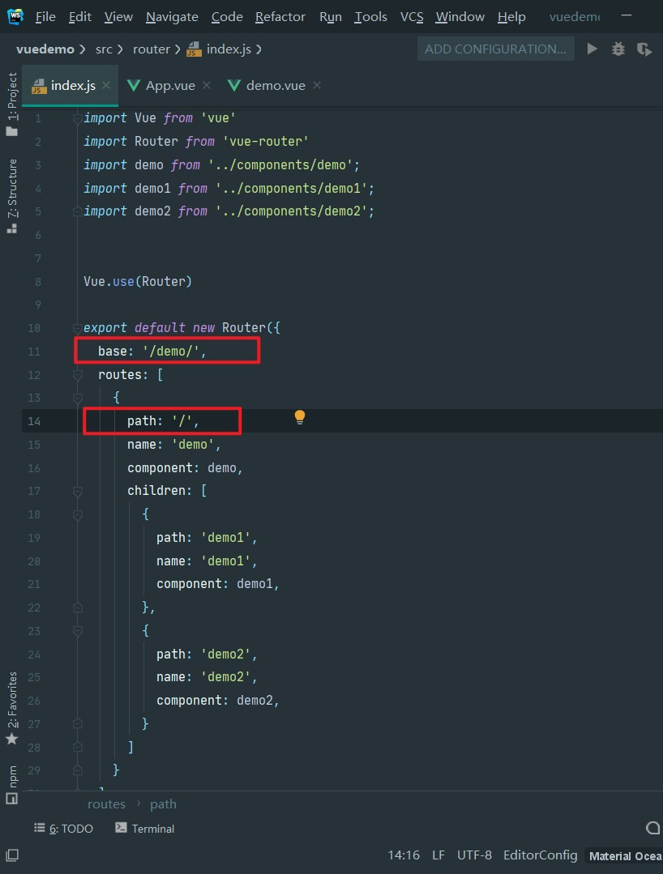This screenshot has height=874, width=663.
Task: Open the Navigate menu
Action: 172,17
